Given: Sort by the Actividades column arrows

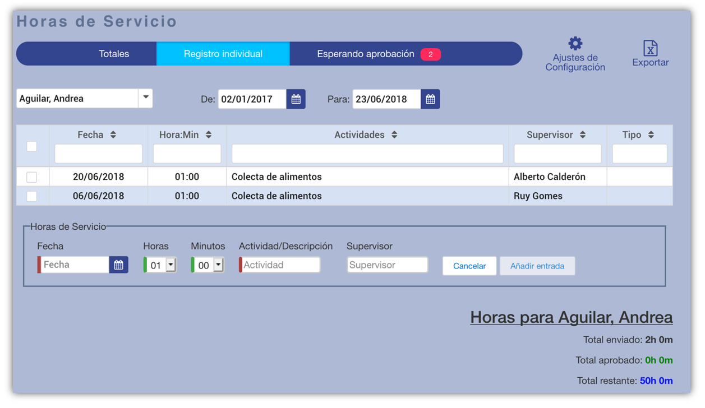Looking at the screenshot, I should pyautogui.click(x=394, y=135).
